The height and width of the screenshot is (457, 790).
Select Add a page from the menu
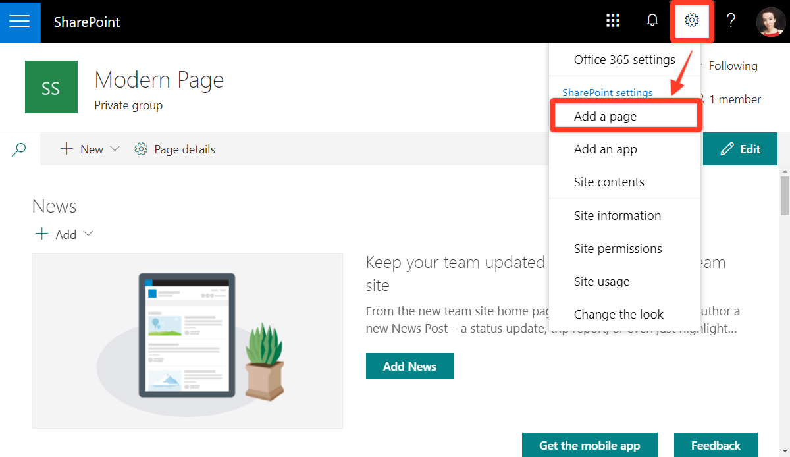(606, 115)
